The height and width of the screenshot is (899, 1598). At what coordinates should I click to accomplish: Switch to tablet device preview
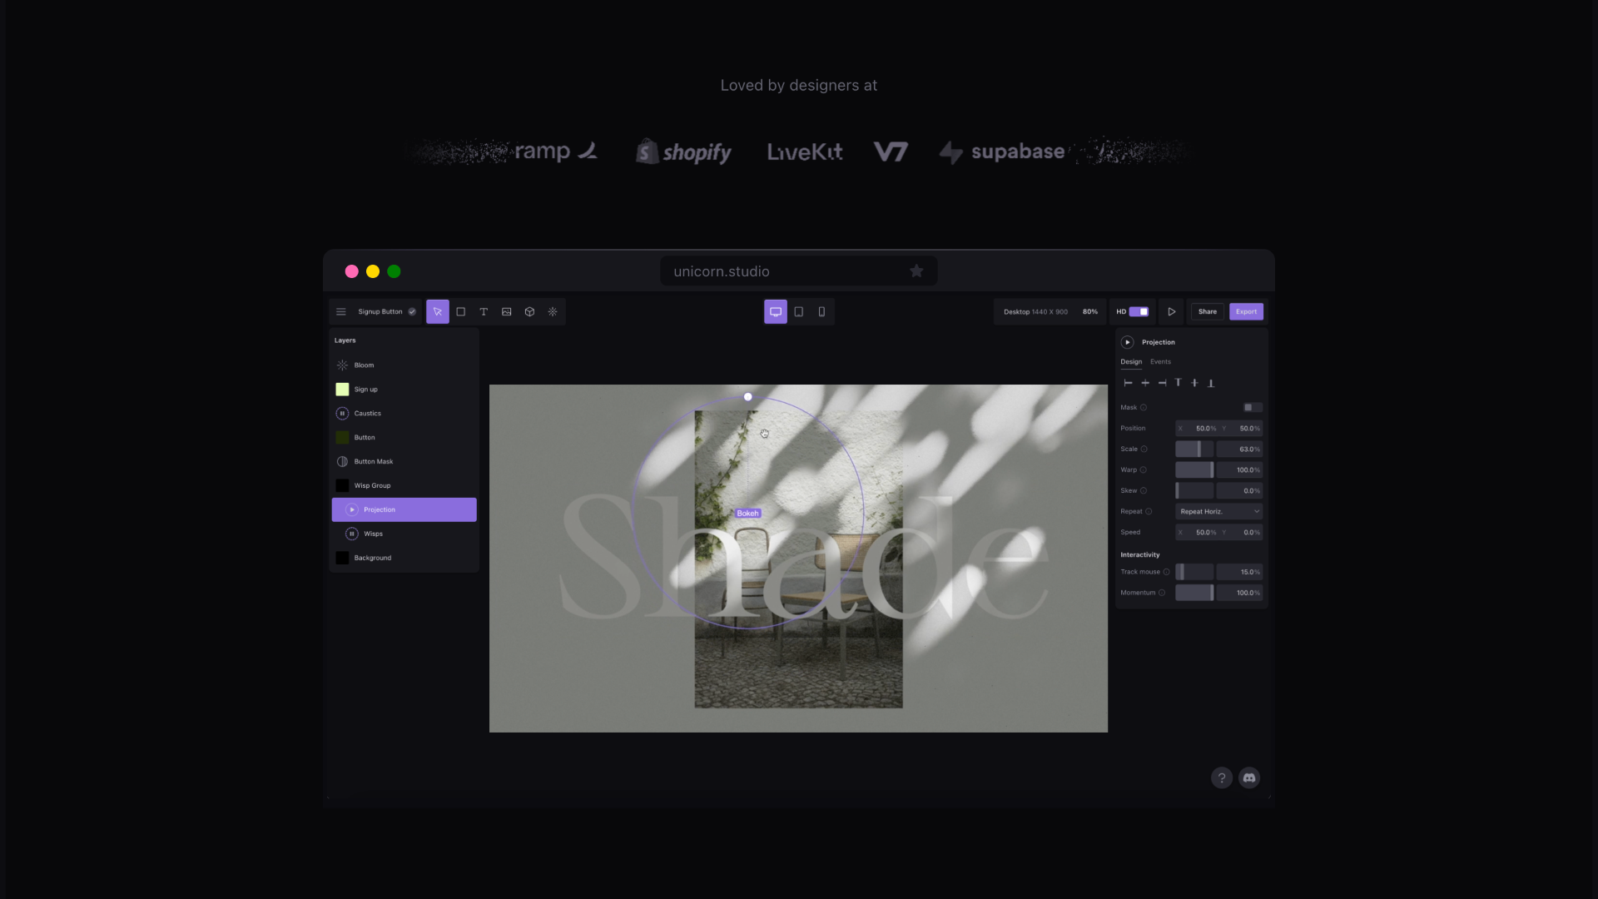[798, 311]
